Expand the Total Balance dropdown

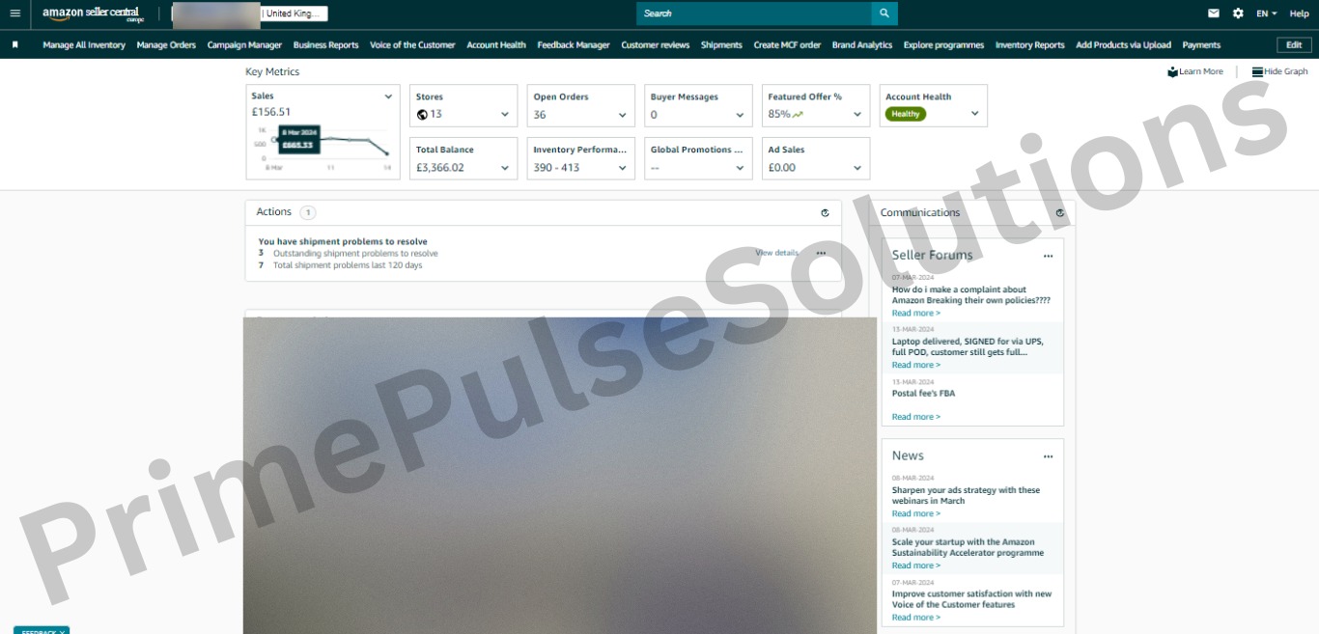coord(504,168)
